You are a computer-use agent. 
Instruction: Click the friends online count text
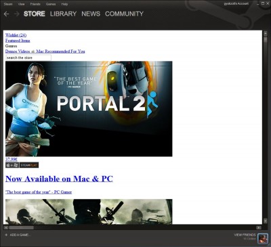pyautogui.click(x=249, y=239)
